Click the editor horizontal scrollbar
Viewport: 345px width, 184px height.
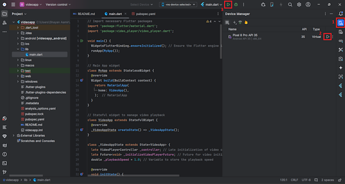pyautogui.click(x=134, y=176)
